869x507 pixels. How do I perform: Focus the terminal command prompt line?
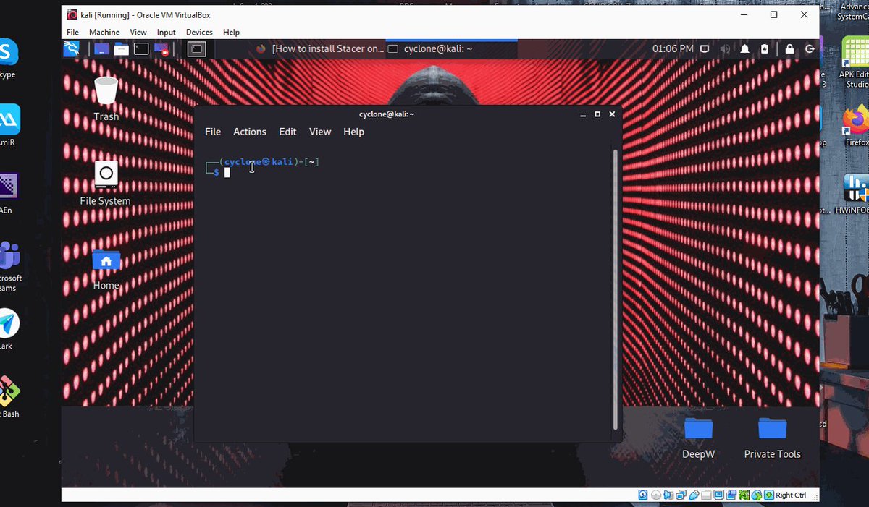tap(227, 172)
